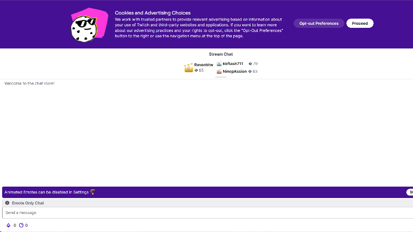Image resolution: width=413 pixels, height=232 pixels.
Task: Click the gold first-place gift badge
Action: point(188,68)
